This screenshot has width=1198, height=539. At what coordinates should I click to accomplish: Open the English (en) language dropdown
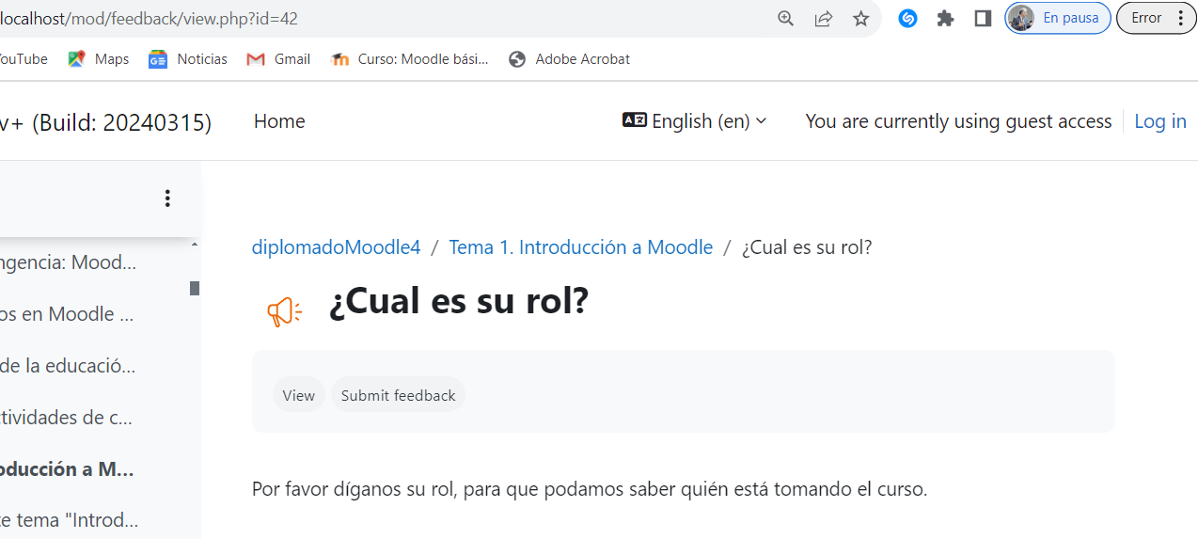coord(695,121)
